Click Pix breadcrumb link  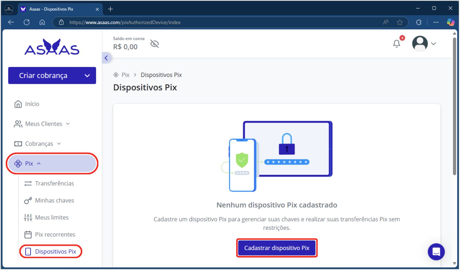point(125,75)
